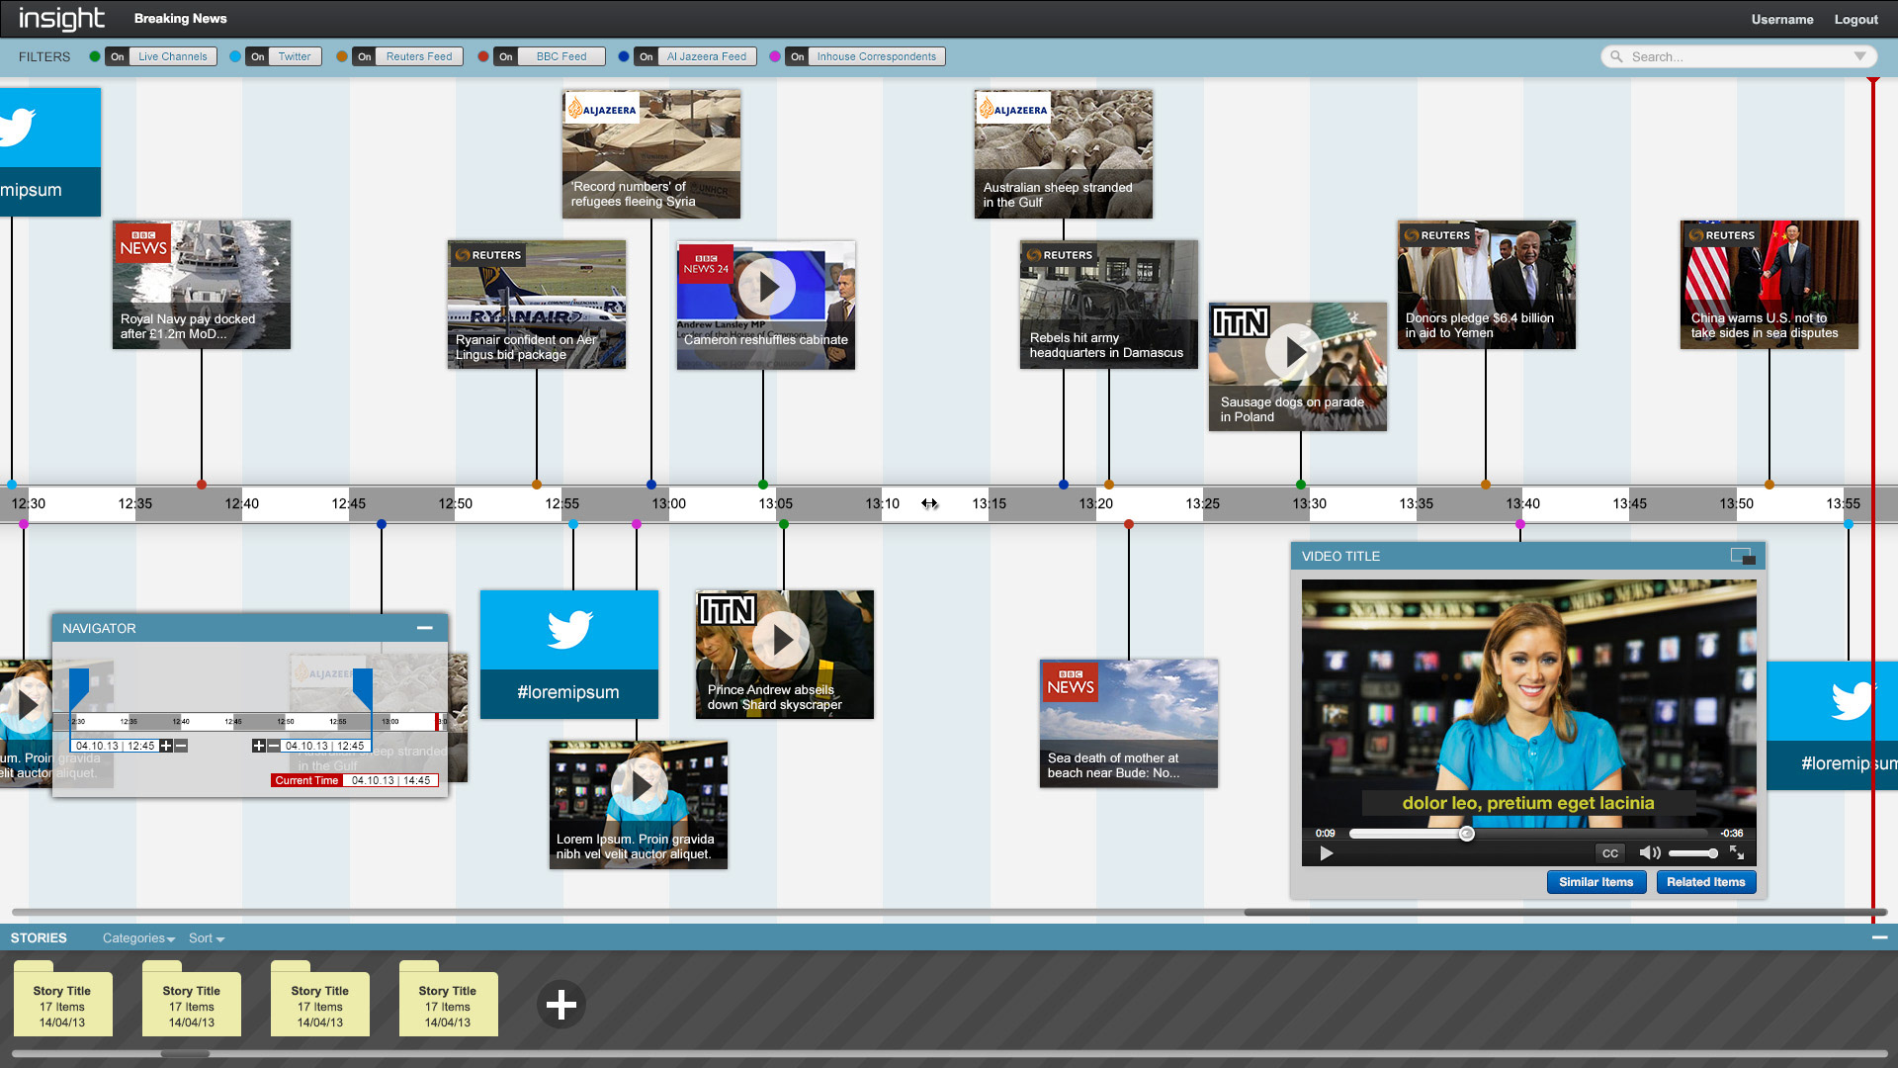
Task: Open the Breaking News section
Action: pyautogui.click(x=180, y=18)
